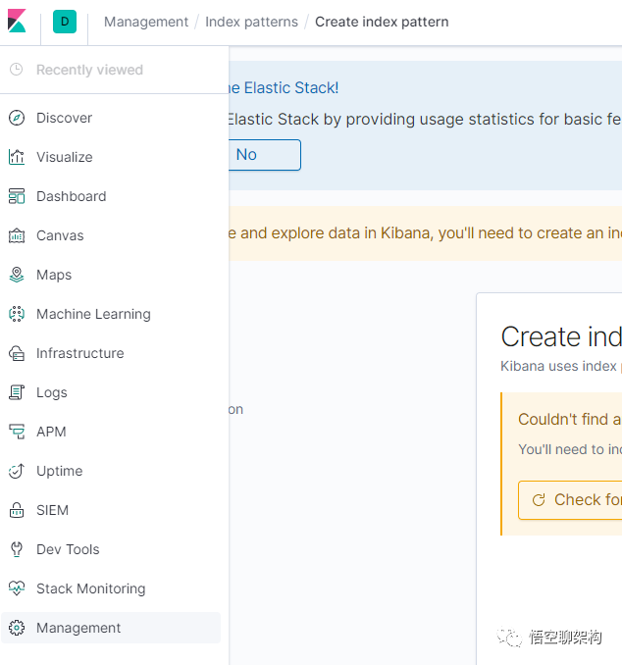Select Stack Monitoring heartbeat icon
Image resolution: width=622 pixels, height=665 pixels.
click(x=17, y=588)
